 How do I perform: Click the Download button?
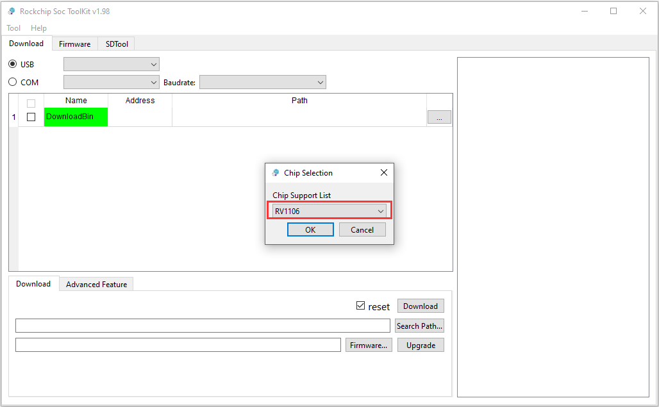coord(421,306)
